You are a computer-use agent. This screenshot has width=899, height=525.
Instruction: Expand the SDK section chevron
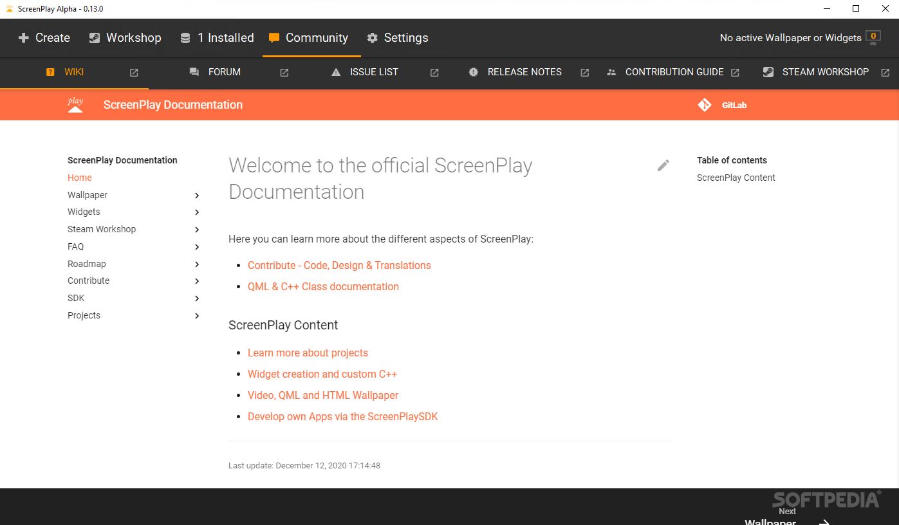[x=197, y=299]
